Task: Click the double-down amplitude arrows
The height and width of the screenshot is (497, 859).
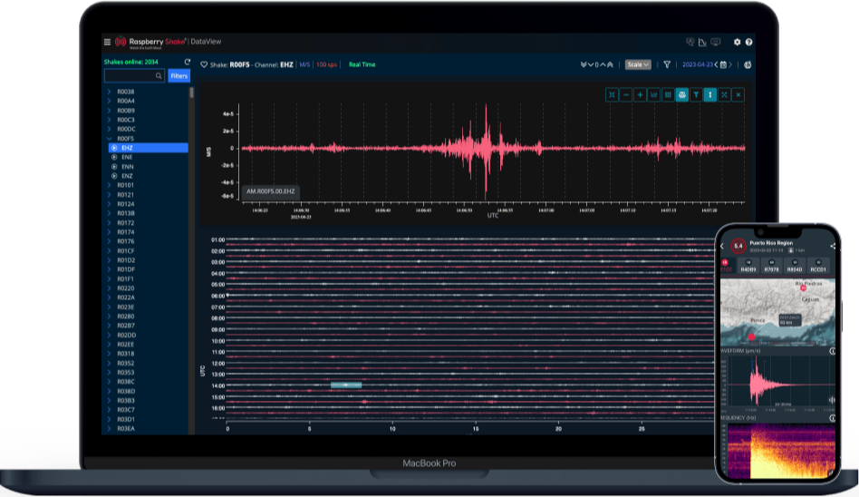Action: [584, 64]
